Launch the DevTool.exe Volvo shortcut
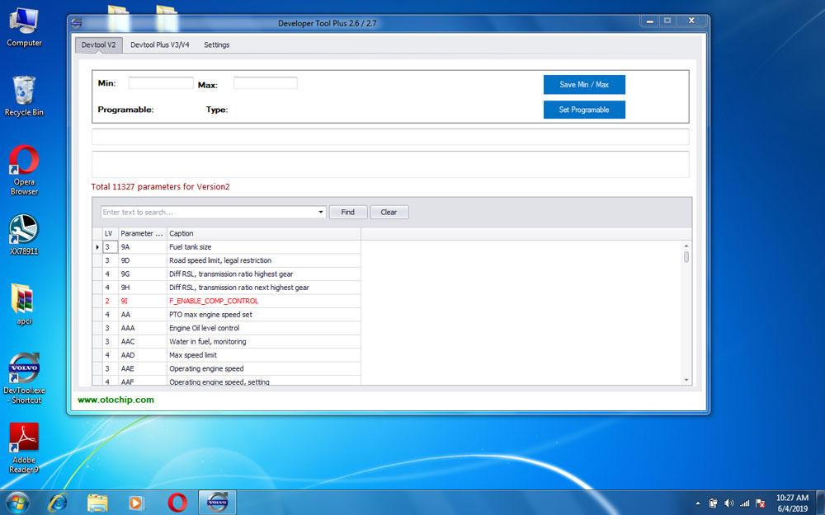 pos(24,368)
